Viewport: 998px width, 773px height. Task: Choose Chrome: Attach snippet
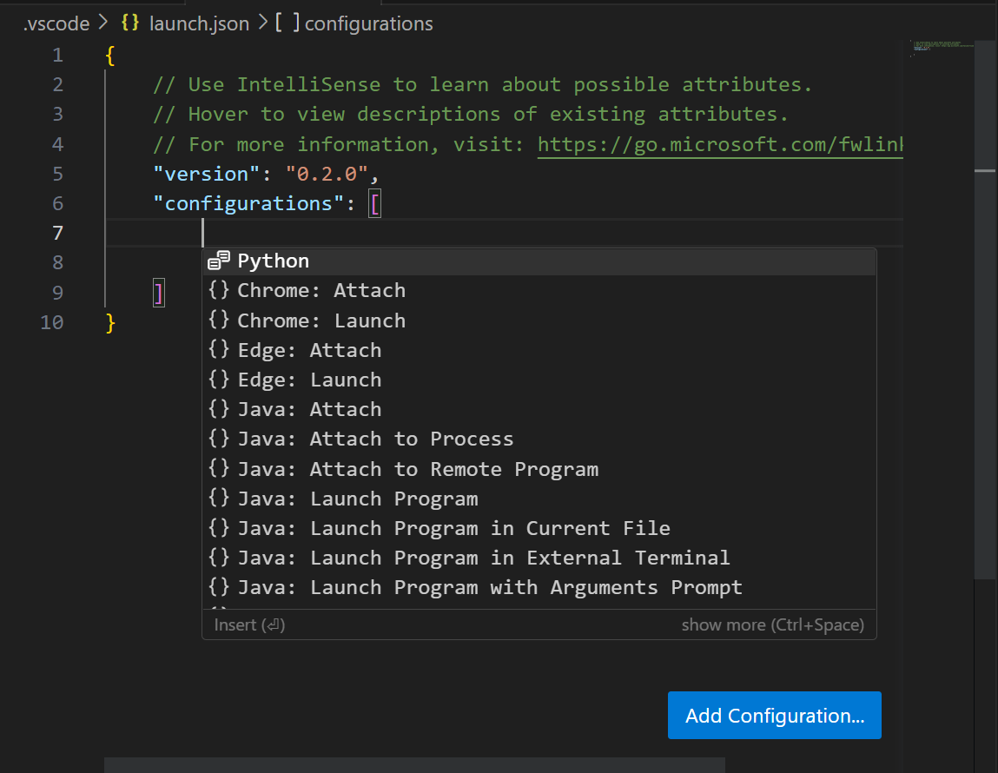(x=539, y=291)
